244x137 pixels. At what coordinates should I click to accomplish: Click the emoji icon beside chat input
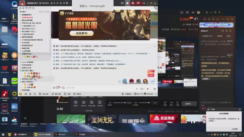point(63,88)
